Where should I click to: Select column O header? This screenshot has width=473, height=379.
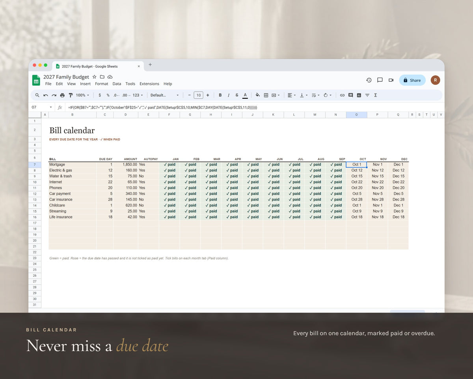tap(356, 115)
